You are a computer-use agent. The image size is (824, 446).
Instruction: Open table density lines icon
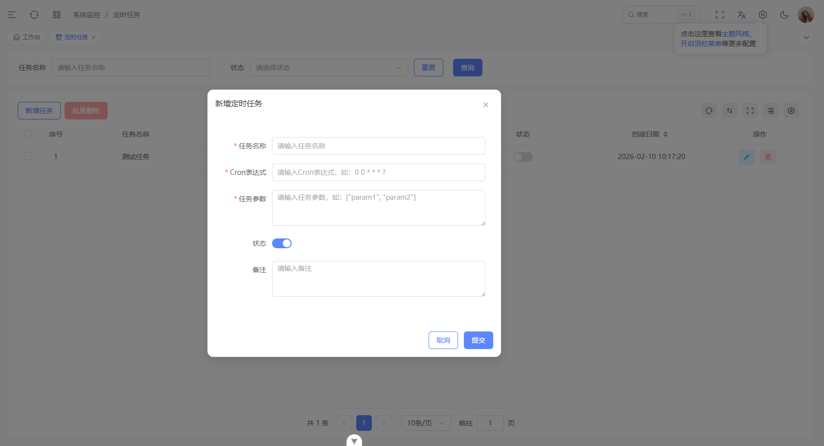[x=771, y=111]
